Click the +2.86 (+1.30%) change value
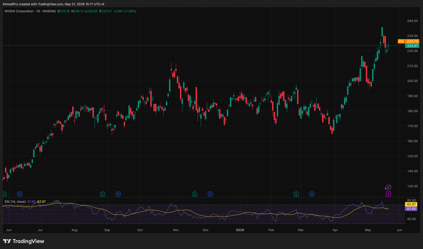The height and width of the screenshot is (249, 423). point(125,11)
